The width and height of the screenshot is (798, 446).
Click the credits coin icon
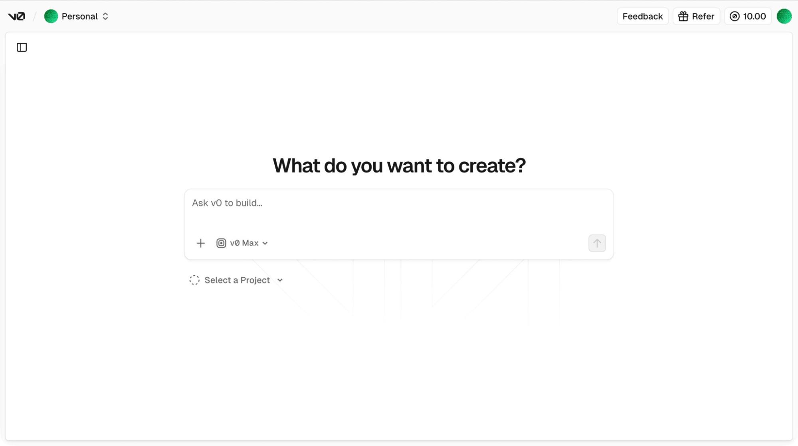pos(735,16)
